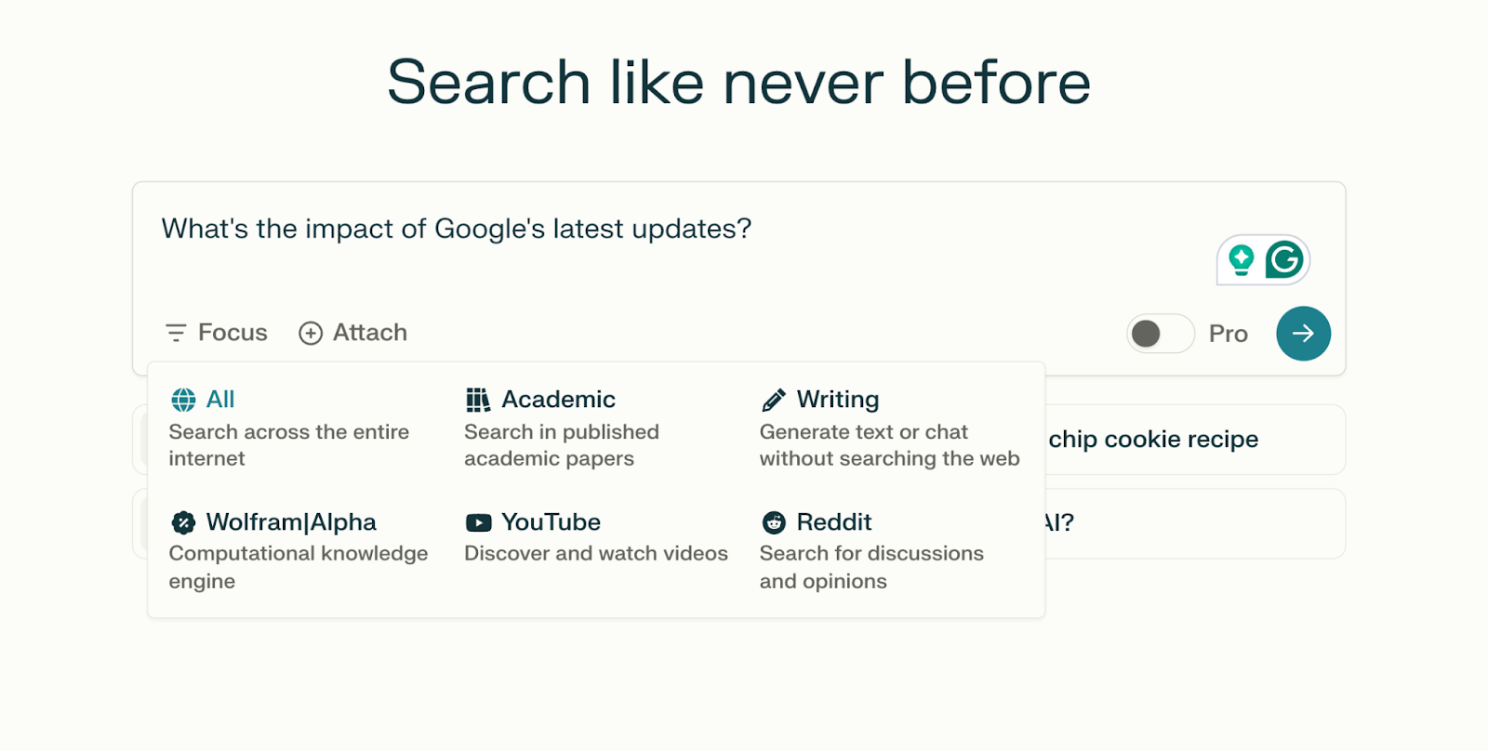Enable the Pro toggle switch
The width and height of the screenshot is (1488, 751).
coord(1160,334)
